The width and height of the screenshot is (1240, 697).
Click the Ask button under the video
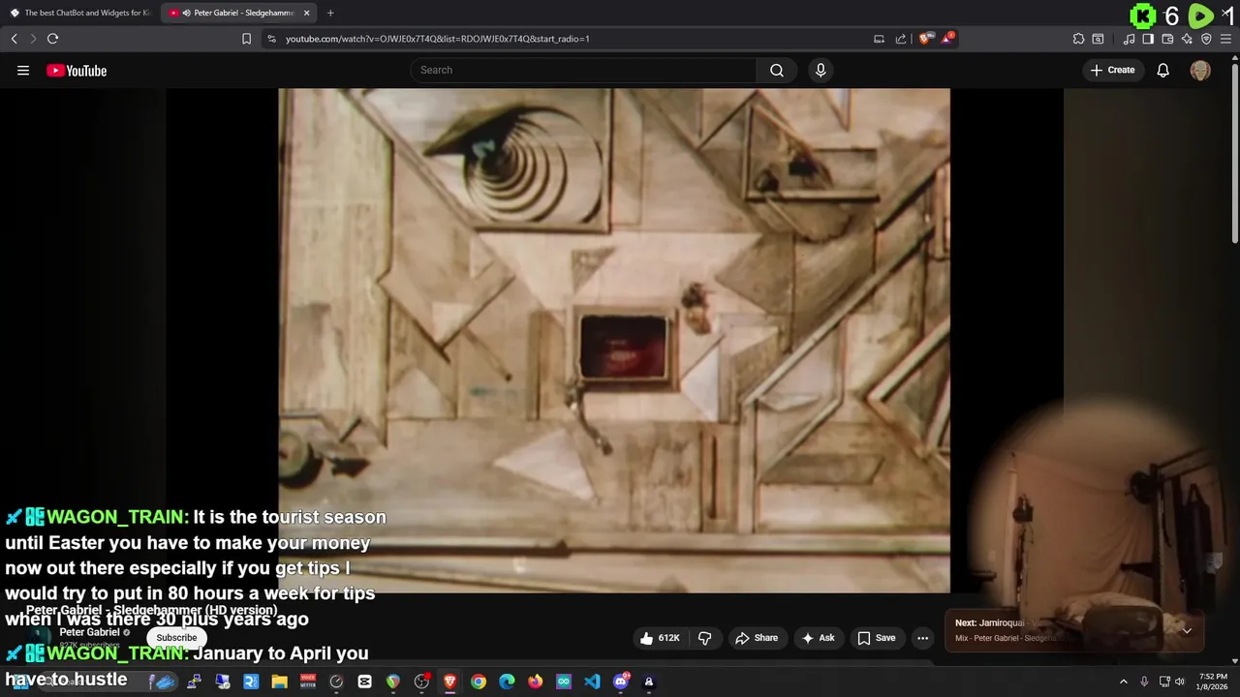(x=819, y=638)
